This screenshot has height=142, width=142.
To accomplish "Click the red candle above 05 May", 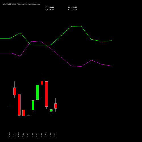I will 15,91.
